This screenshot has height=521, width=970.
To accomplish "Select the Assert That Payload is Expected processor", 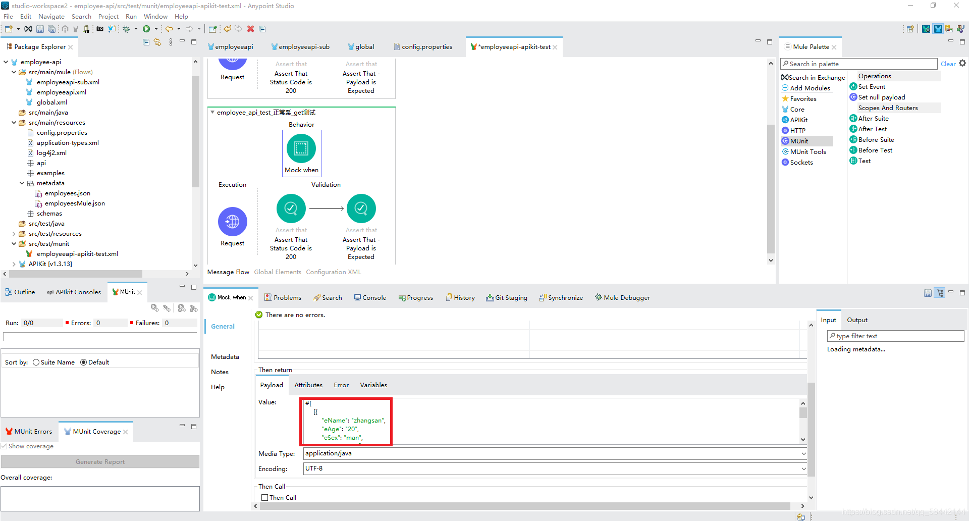I will pyautogui.click(x=361, y=209).
